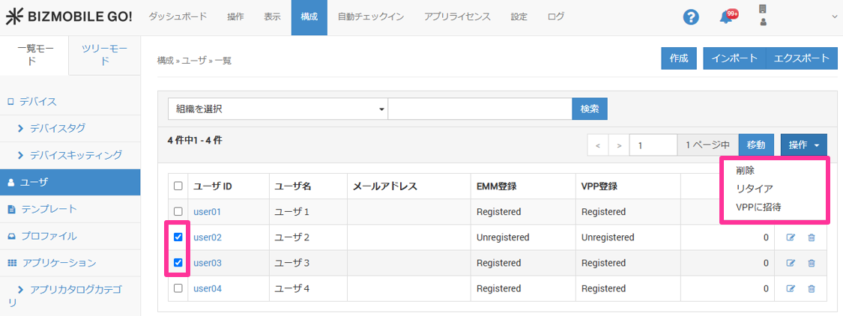The width and height of the screenshot is (843, 316).
Task: Switch to ツリーモード tab
Action: [104, 55]
